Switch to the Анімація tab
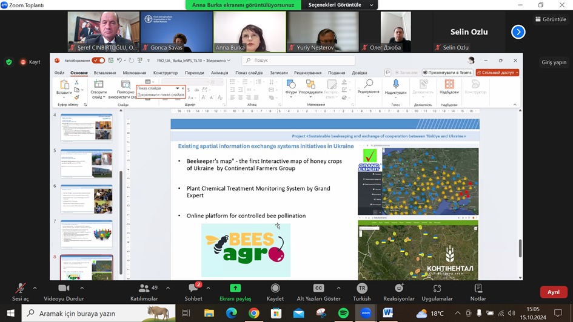Screen dimensions: 573x322 click(219, 73)
